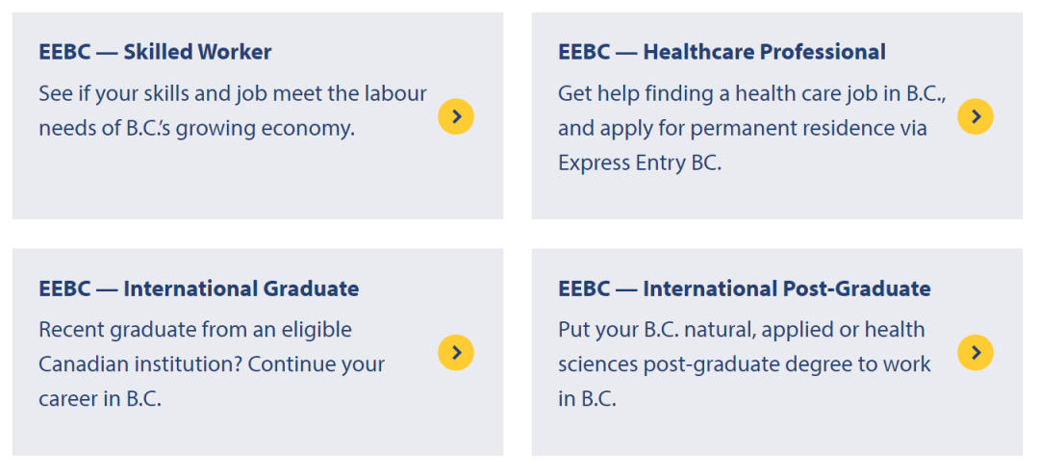Click 'Put your B.C. natural, applied' description
Viewport: 1039px width, 476px height.
point(741,330)
